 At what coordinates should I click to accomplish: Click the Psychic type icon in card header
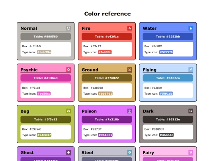point(68,70)
